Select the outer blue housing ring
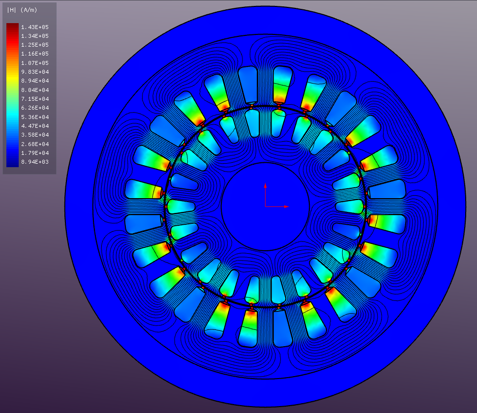Image resolution: width=477 pixels, height=413 pixels. click(79, 206)
